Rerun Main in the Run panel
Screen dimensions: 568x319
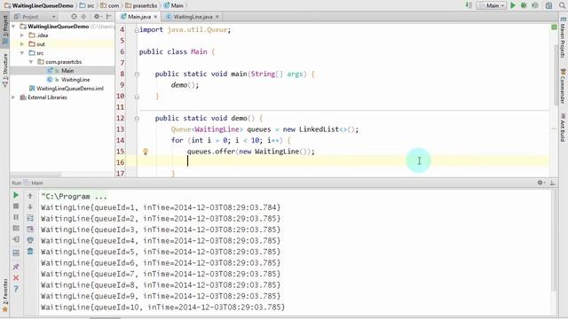(x=16, y=195)
